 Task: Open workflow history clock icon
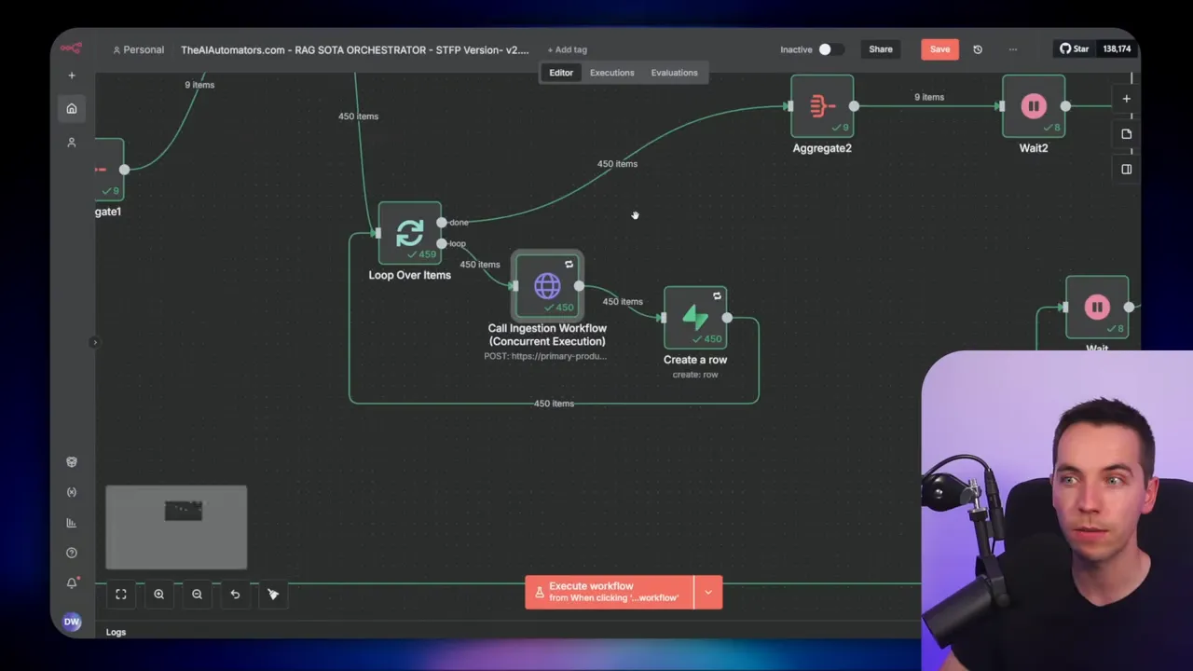tap(978, 49)
